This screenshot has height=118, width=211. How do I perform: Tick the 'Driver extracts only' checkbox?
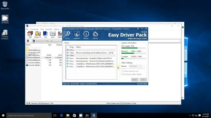tap(122, 71)
